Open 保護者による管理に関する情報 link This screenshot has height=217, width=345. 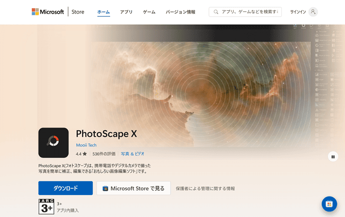click(205, 188)
